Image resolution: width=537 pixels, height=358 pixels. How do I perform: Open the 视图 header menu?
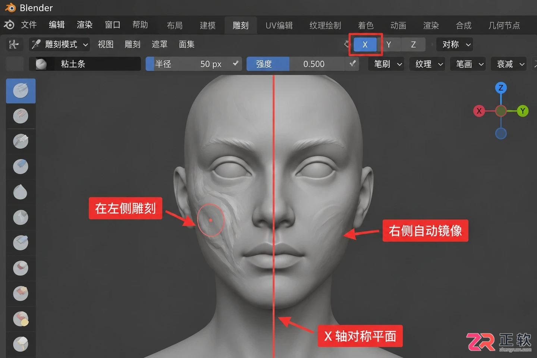coord(106,44)
